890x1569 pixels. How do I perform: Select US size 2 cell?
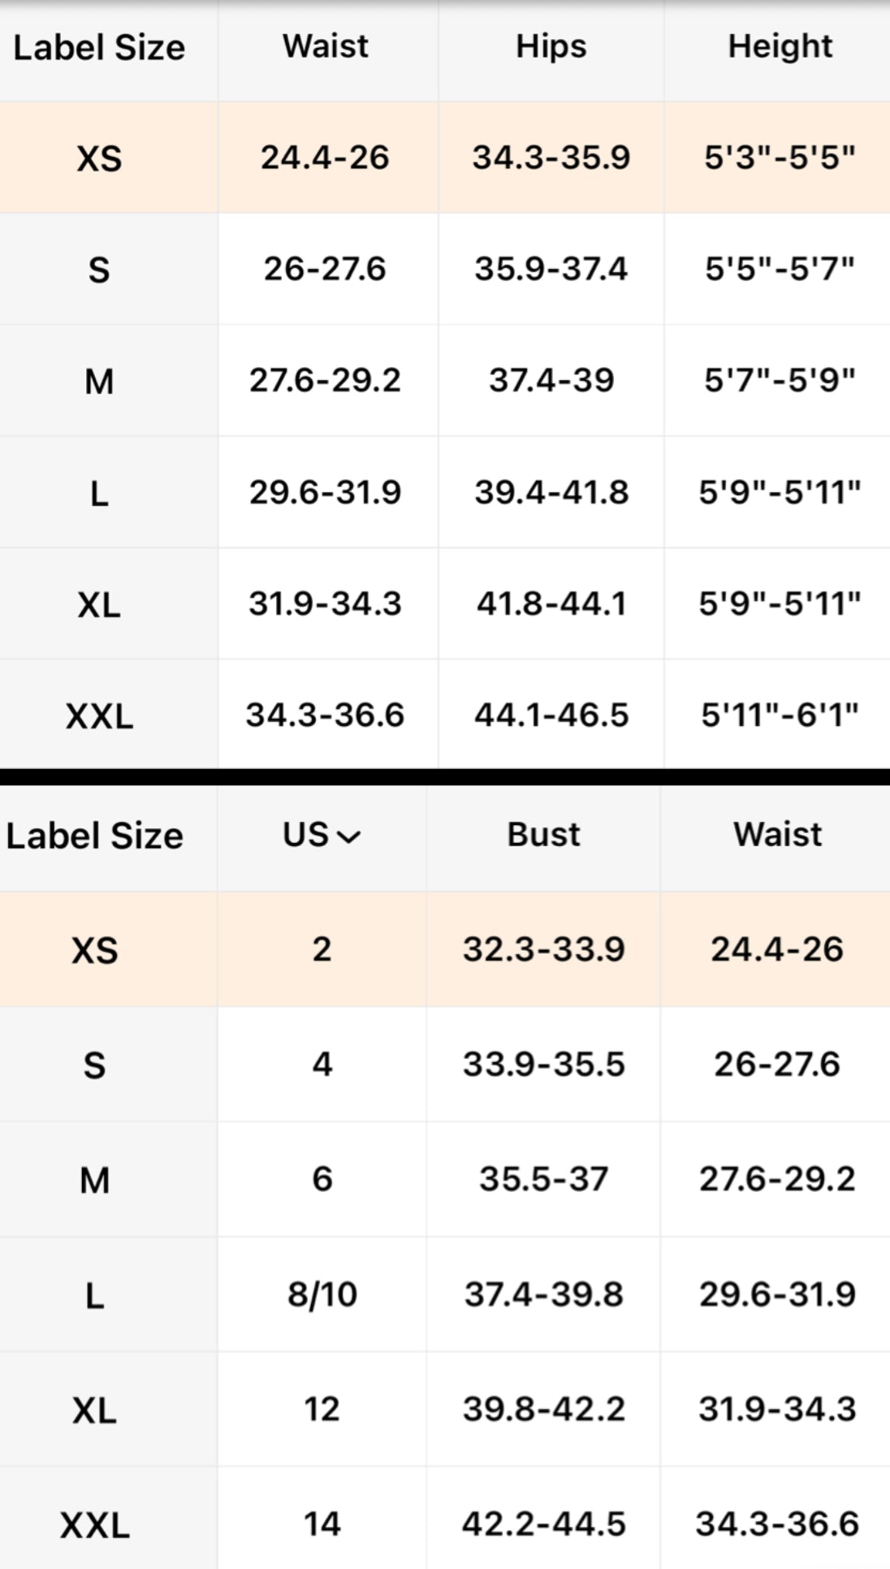(x=322, y=949)
